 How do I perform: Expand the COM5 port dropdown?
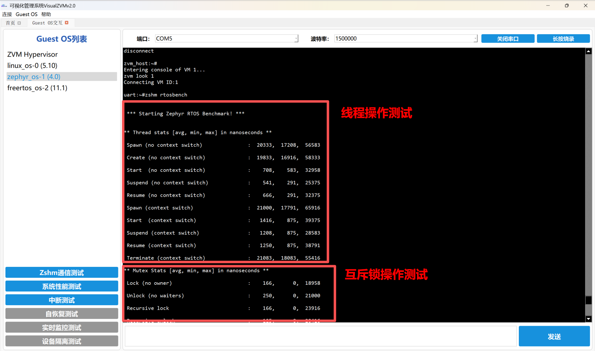pos(296,39)
